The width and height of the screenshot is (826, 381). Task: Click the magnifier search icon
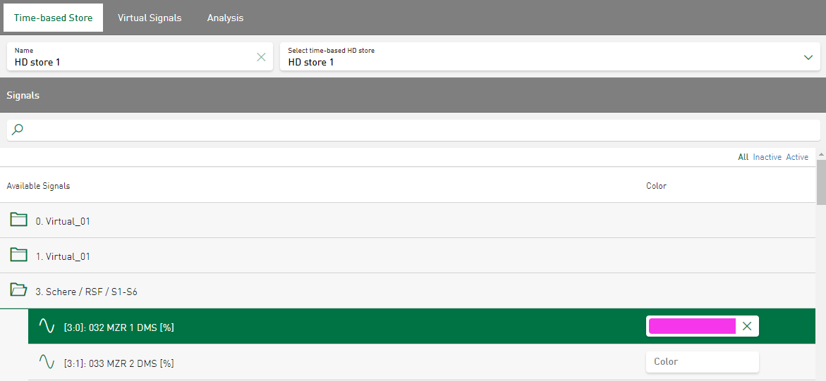(x=18, y=130)
